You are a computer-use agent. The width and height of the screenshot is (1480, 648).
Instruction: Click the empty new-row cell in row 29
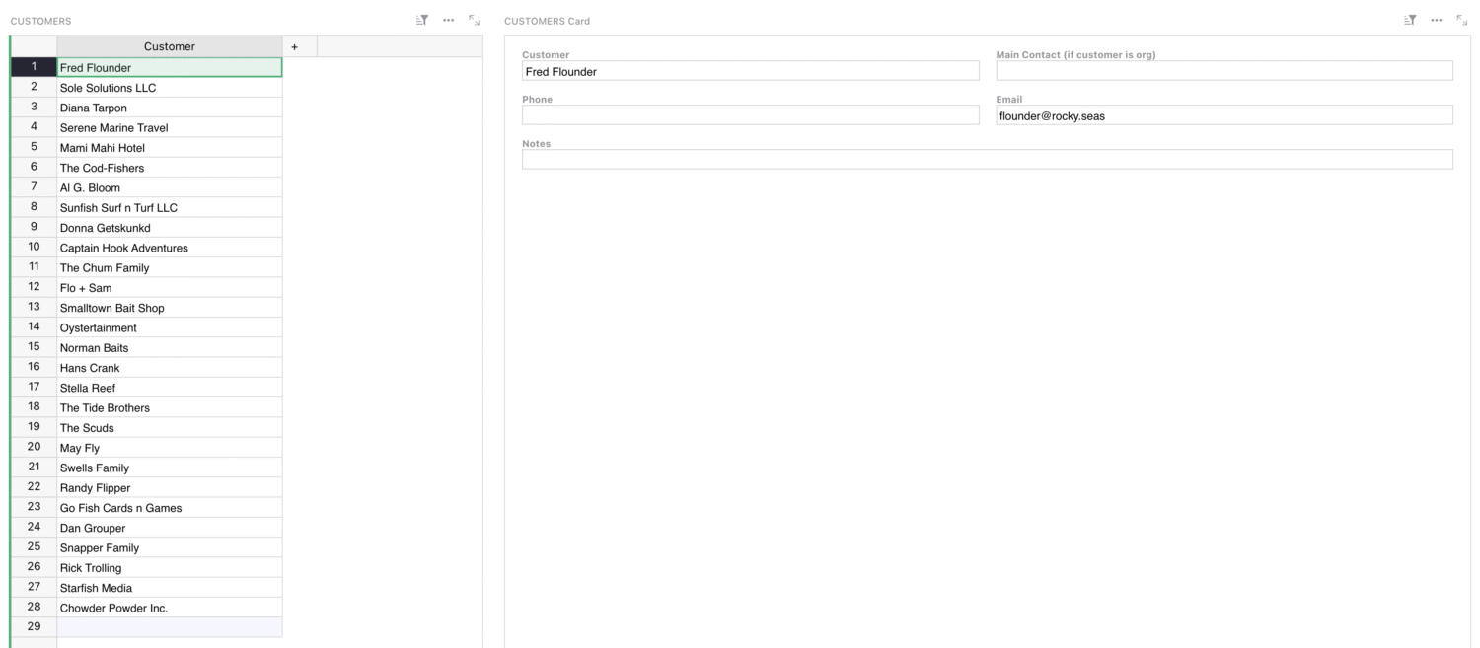(170, 627)
